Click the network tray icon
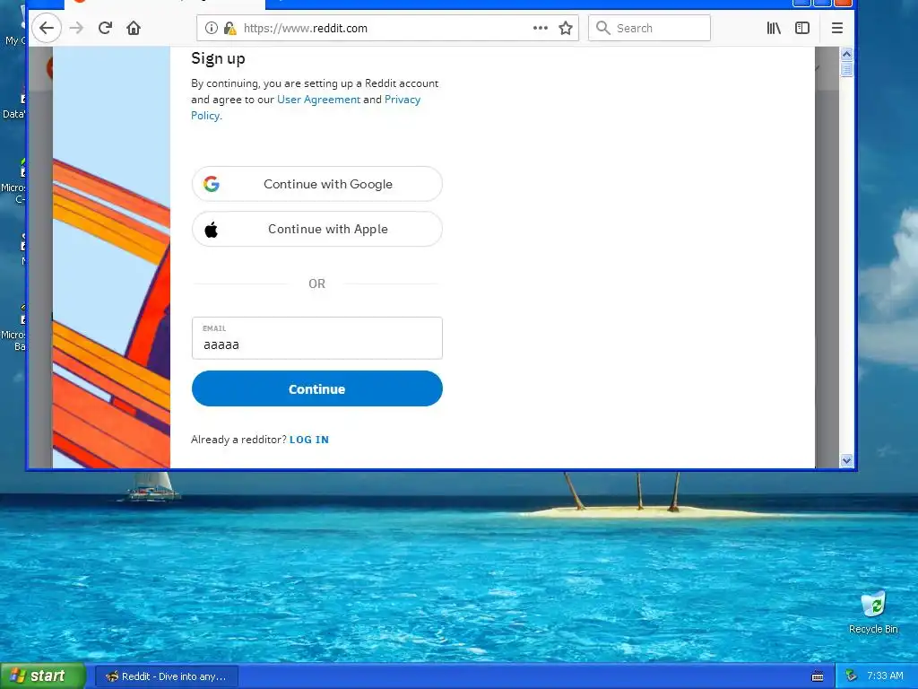The image size is (918, 689). pos(852,676)
